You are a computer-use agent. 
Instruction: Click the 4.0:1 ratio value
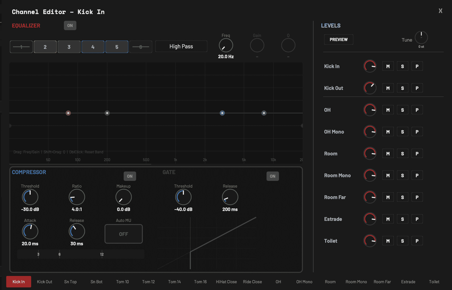pos(77,209)
